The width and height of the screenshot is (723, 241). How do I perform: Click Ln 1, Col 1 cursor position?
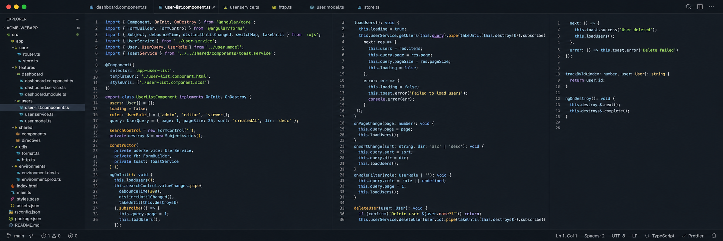coord(567,236)
